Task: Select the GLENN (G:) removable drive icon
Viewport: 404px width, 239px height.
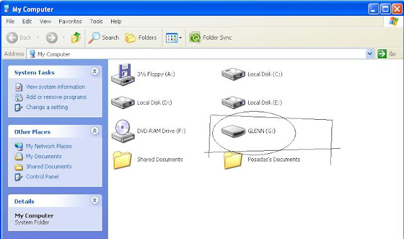Action: pyautogui.click(x=233, y=131)
